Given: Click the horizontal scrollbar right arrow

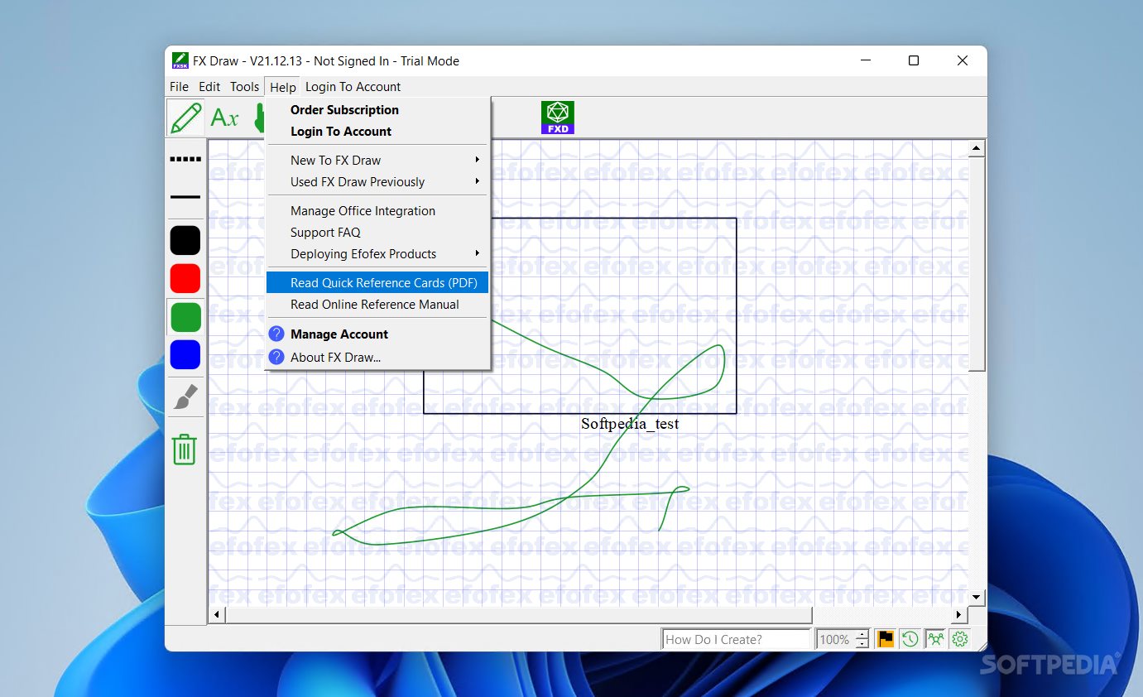Looking at the screenshot, I should click(x=959, y=614).
